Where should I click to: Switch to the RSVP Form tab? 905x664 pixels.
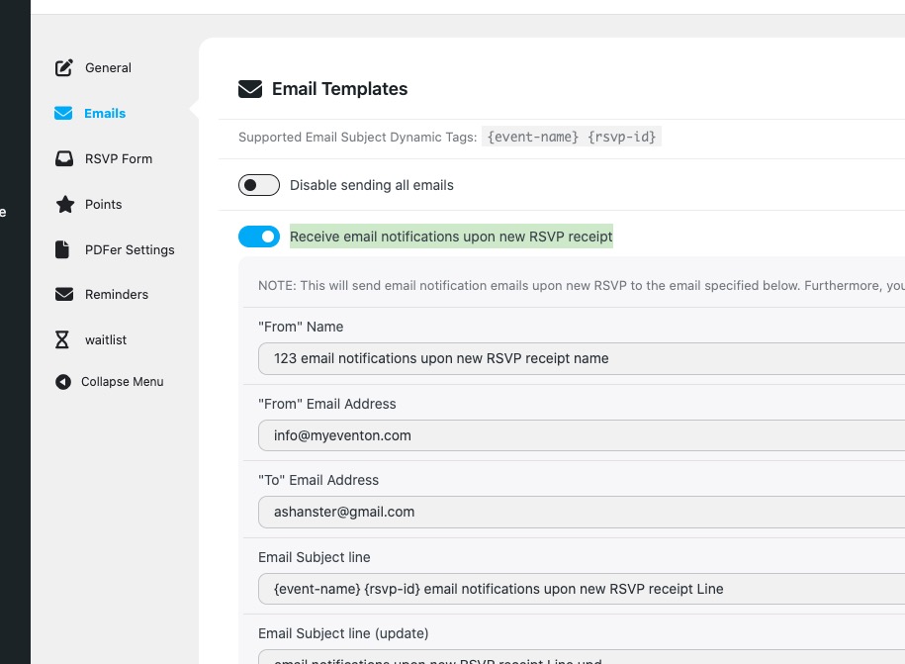tap(118, 159)
